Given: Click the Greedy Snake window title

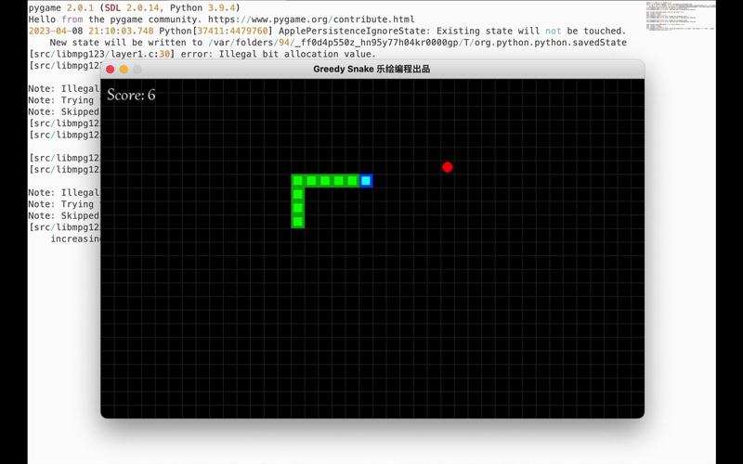Looking at the screenshot, I should 371,69.
